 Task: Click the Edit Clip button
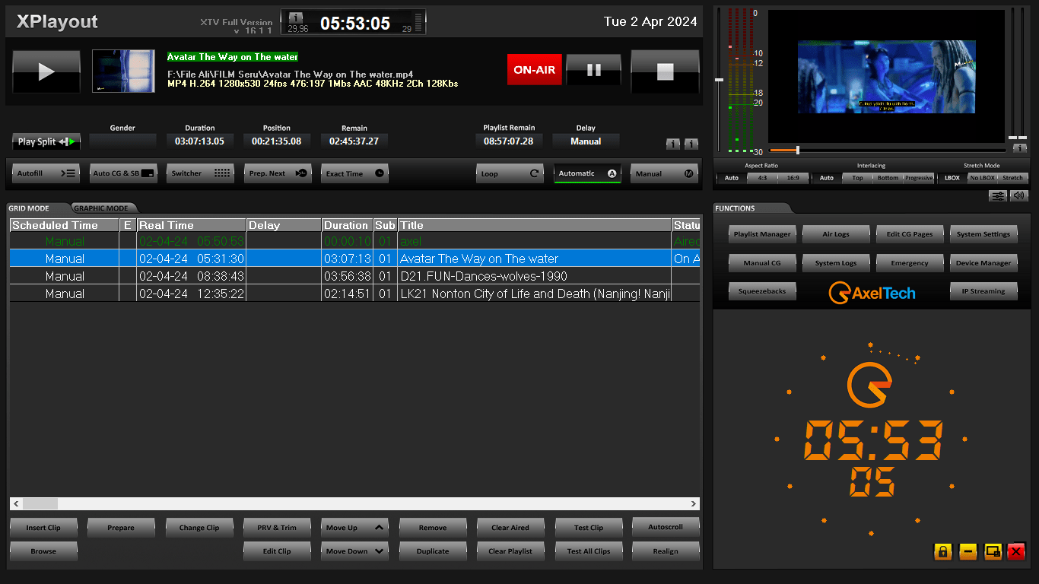[x=277, y=551]
